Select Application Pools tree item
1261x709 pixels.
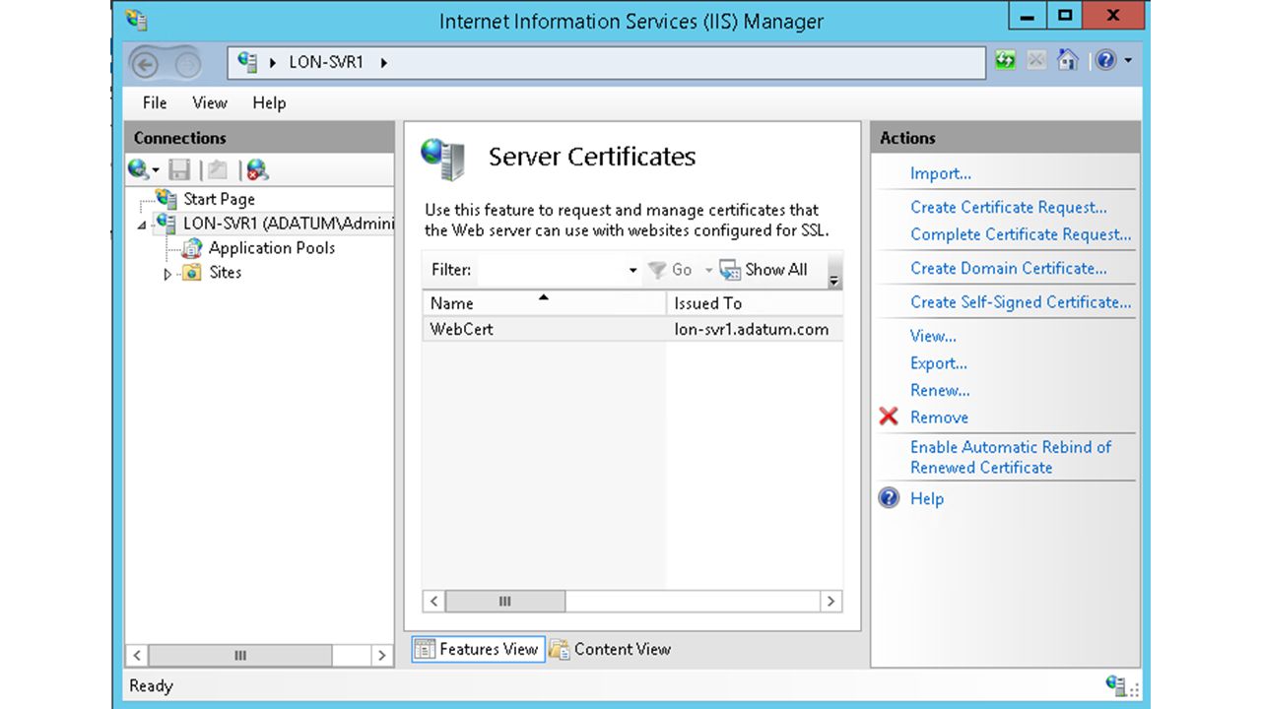coord(272,248)
